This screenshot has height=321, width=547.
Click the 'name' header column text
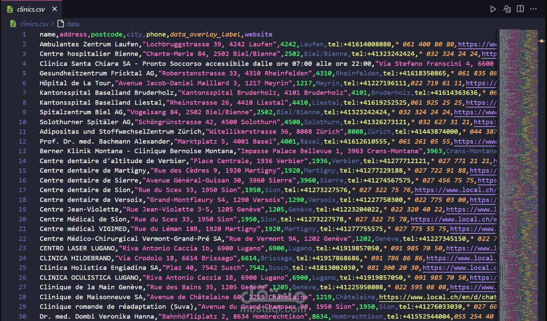point(47,34)
